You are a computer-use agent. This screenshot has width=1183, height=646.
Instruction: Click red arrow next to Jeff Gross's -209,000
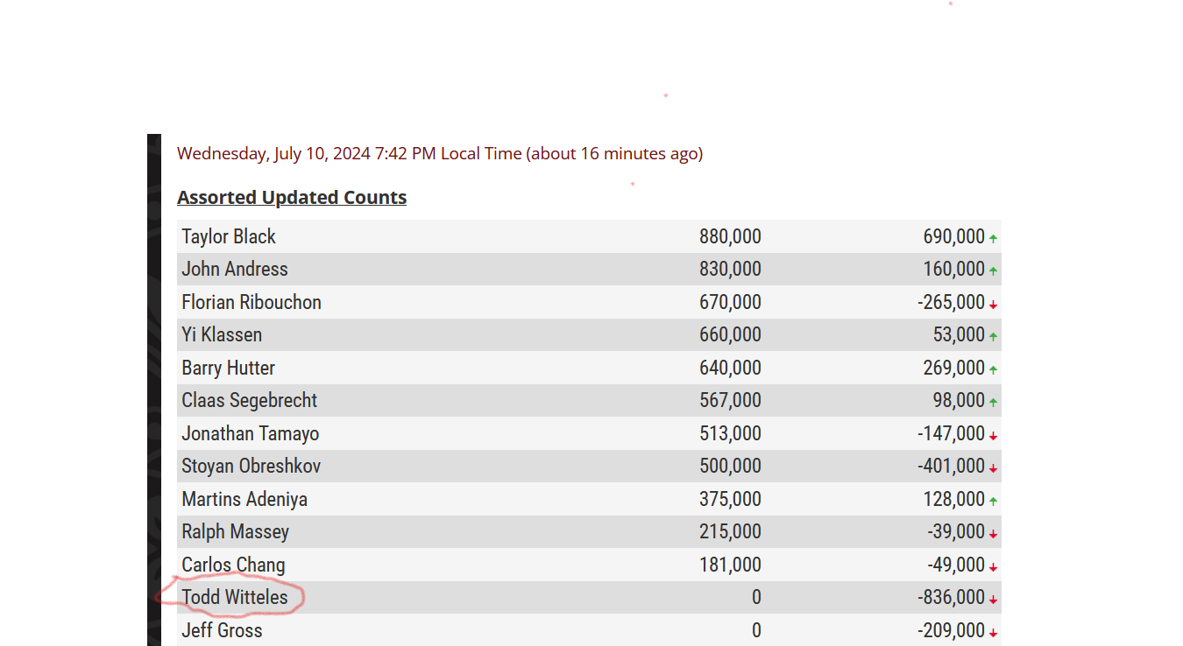pyautogui.click(x=993, y=633)
